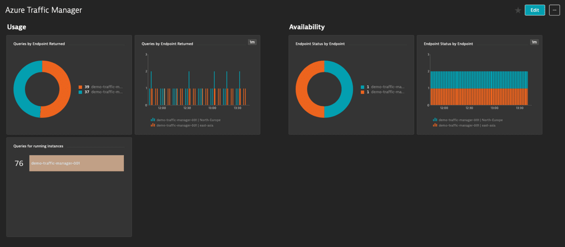Click east-asia legend label under Endpoint Status chart

pos(467,125)
